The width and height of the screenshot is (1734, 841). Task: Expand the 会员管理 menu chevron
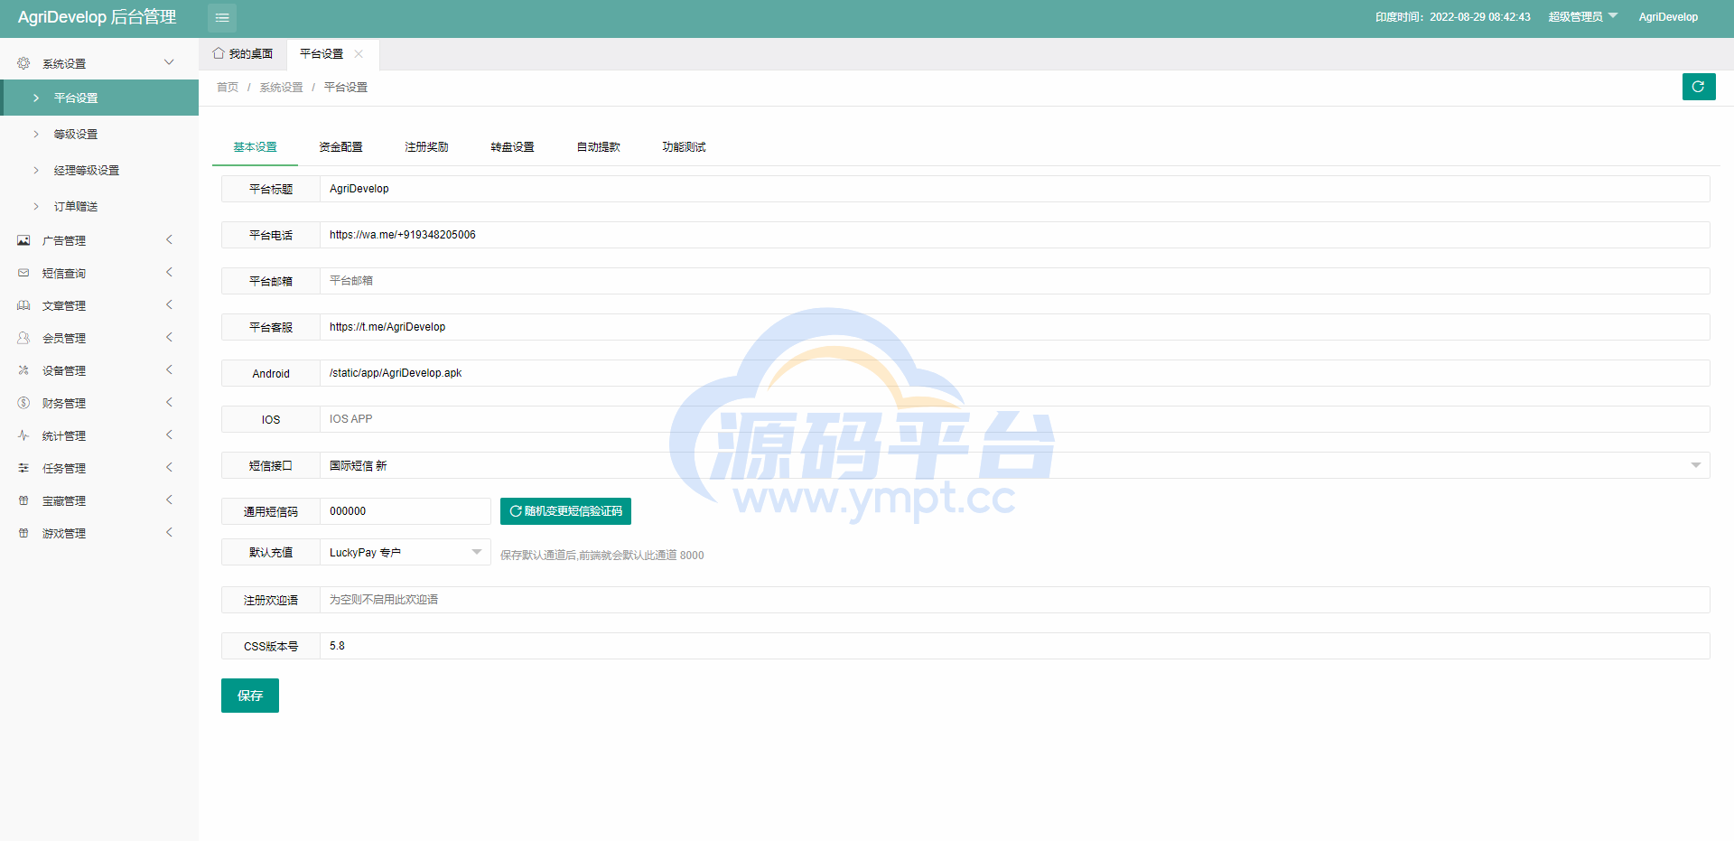(x=169, y=337)
